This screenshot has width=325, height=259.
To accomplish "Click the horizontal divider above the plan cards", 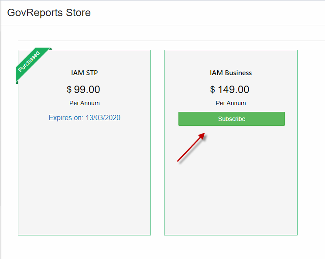I will pos(171,41).
